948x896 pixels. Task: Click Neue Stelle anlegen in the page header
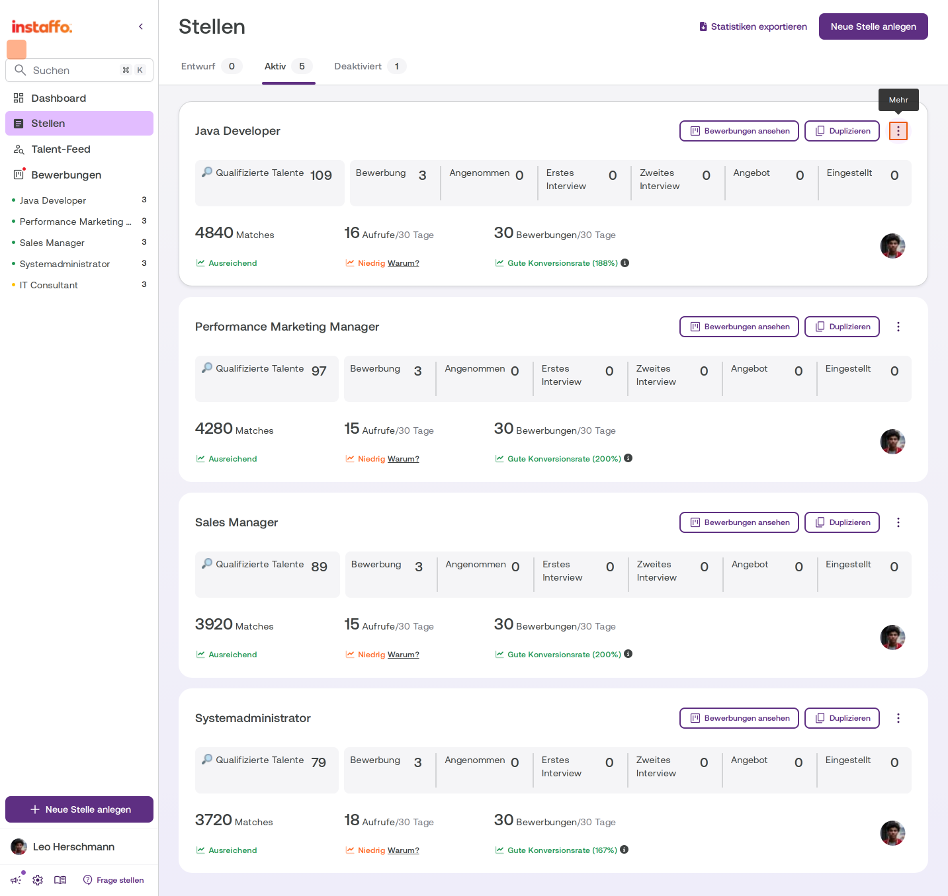(873, 26)
